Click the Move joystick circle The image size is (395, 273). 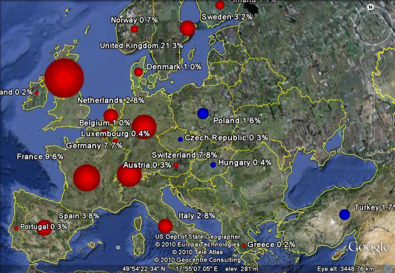pos(372,62)
